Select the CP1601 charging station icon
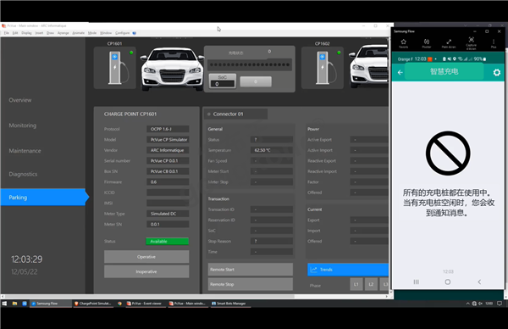The width and height of the screenshot is (508, 329). 115,68
